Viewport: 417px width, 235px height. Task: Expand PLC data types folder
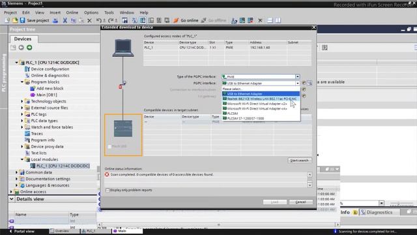[x=22, y=121]
